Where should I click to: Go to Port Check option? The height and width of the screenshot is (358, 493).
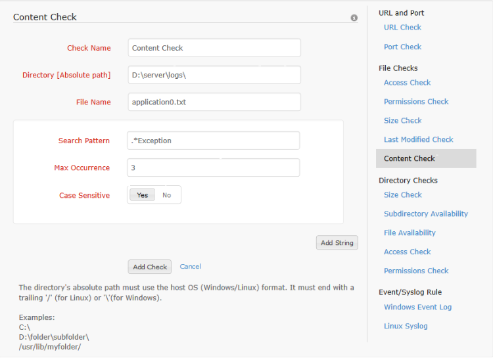click(402, 47)
